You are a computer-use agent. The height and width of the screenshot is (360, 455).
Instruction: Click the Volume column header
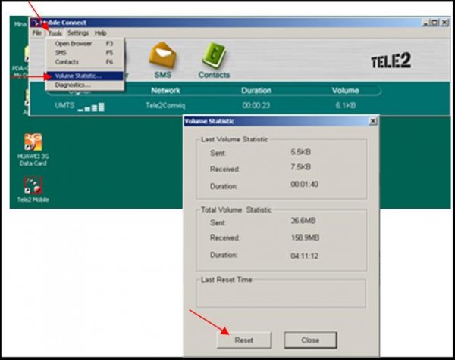(345, 91)
